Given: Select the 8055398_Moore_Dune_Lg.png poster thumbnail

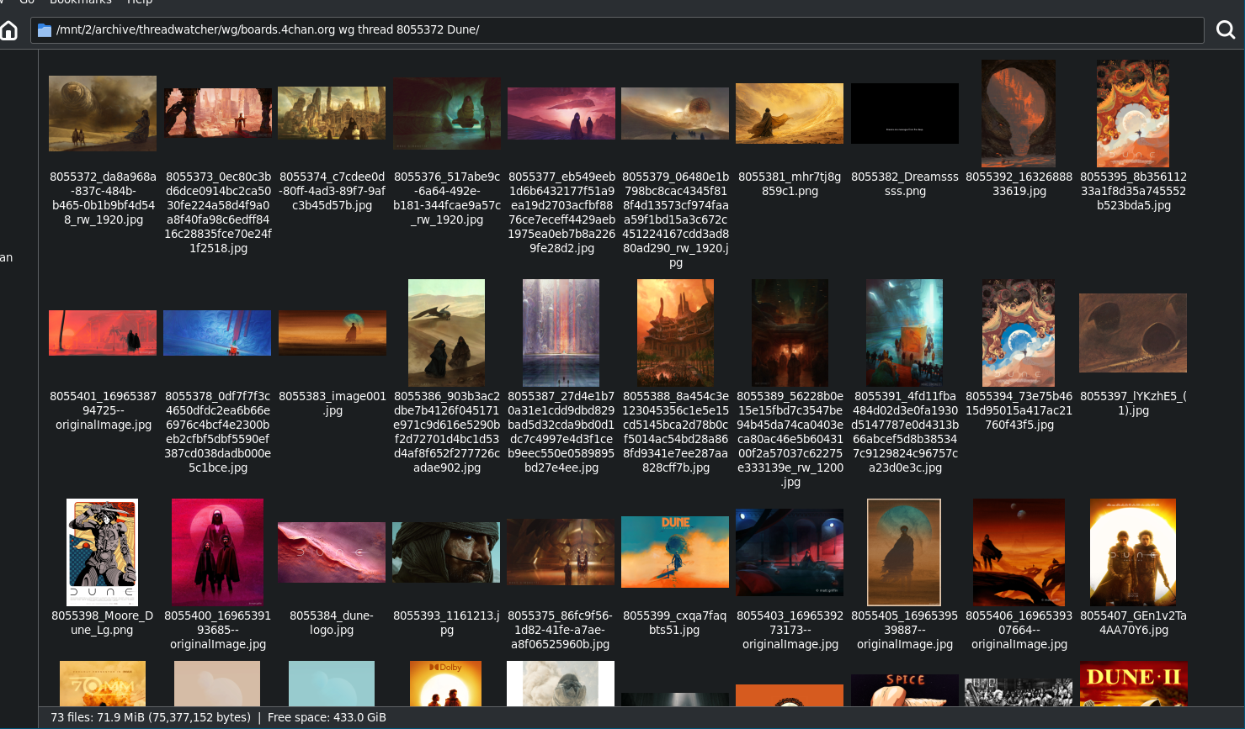Looking at the screenshot, I should (102, 552).
